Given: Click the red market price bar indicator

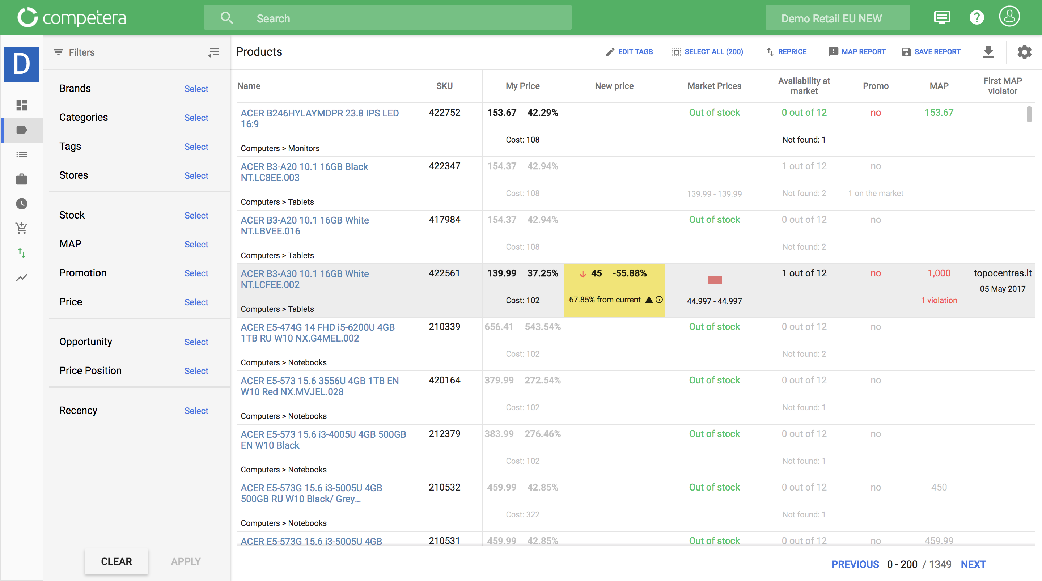Looking at the screenshot, I should pyautogui.click(x=714, y=280).
